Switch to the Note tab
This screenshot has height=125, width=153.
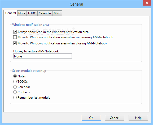[22, 13]
